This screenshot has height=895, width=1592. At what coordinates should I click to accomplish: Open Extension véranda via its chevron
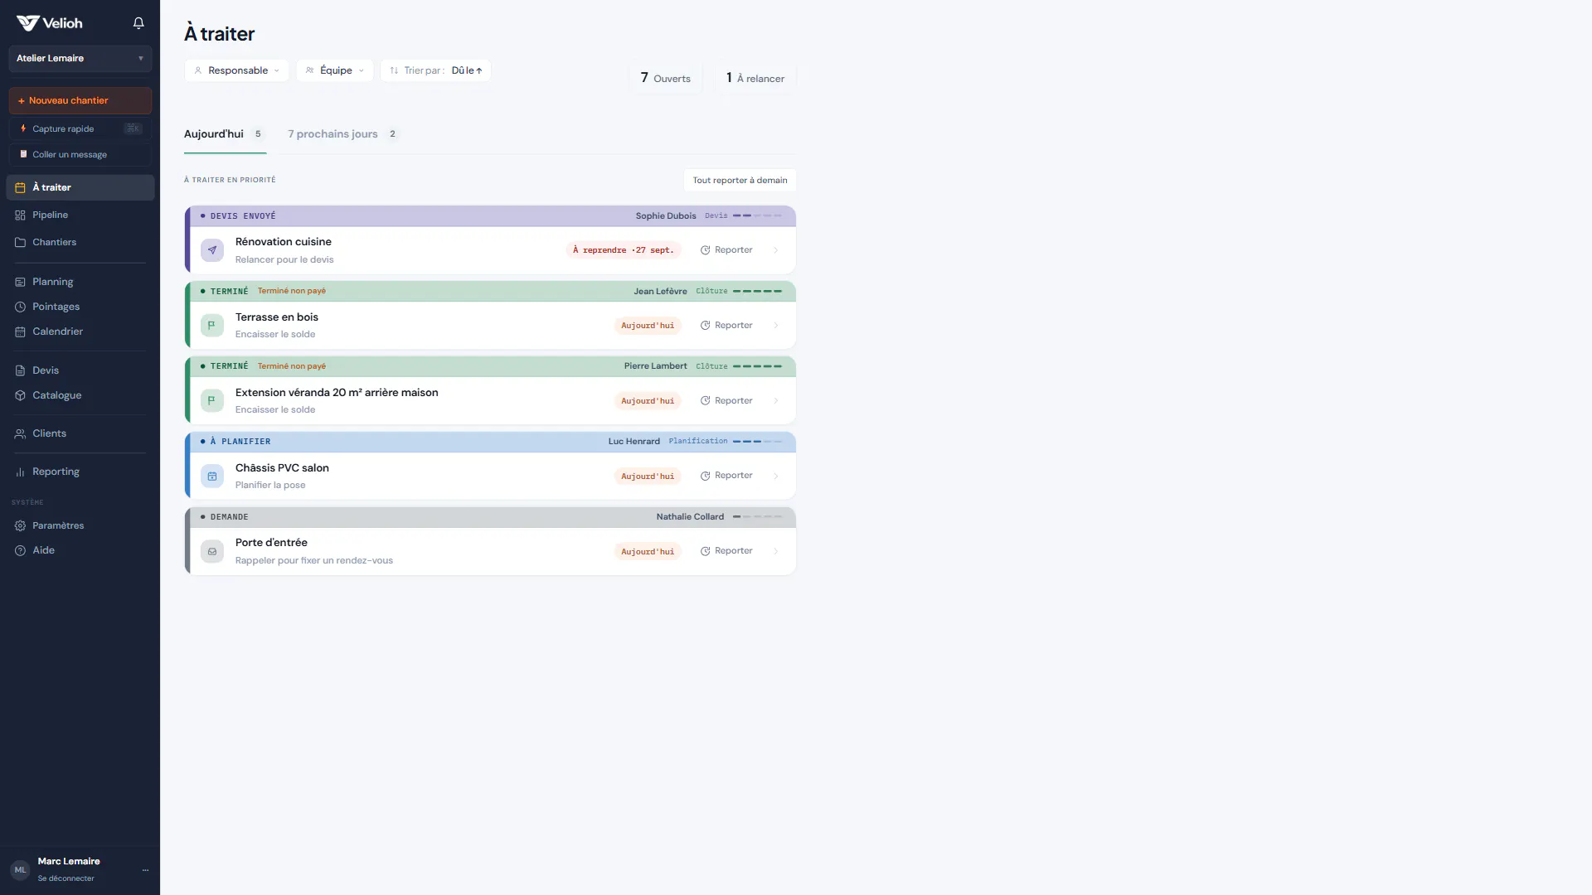(x=776, y=401)
